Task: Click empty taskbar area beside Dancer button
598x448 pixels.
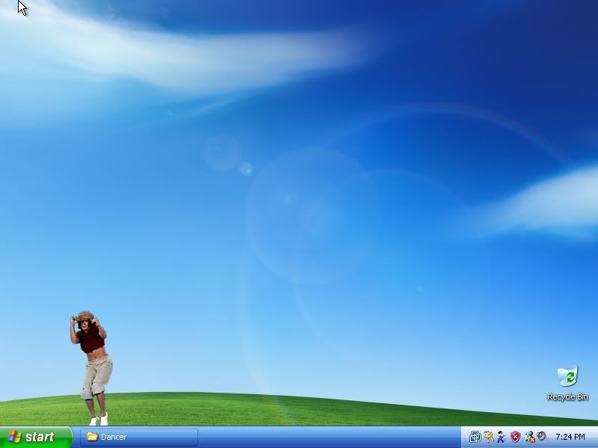Action: [x=329, y=437]
